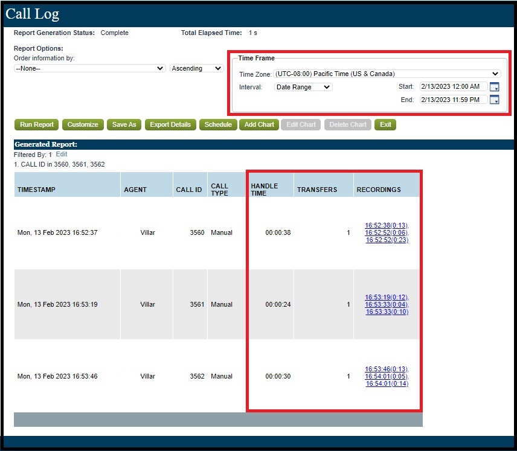Click the Customize button

pyautogui.click(x=83, y=124)
